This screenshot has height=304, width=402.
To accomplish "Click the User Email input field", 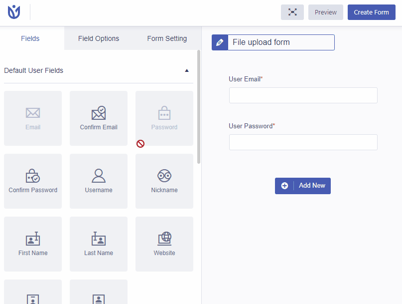I will (x=303, y=95).
